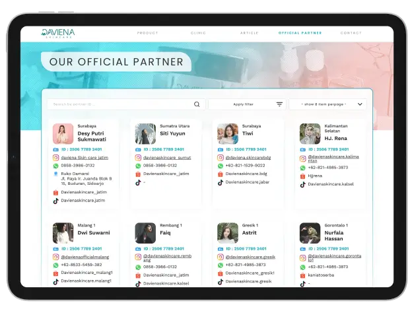Click Faiq's Instagram icon

pyautogui.click(x=139, y=257)
